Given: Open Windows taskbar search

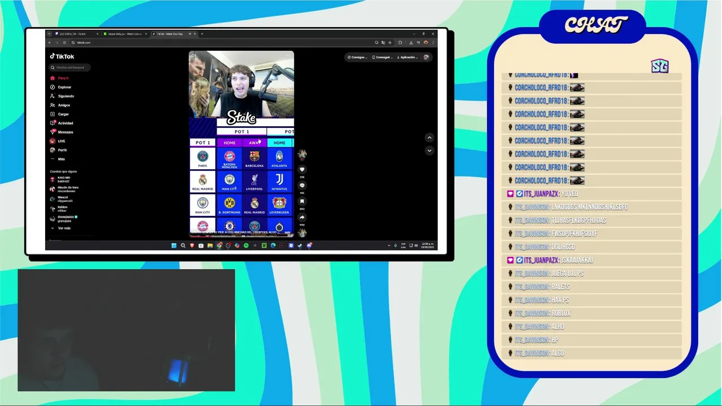Looking at the screenshot, I should (x=183, y=245).
